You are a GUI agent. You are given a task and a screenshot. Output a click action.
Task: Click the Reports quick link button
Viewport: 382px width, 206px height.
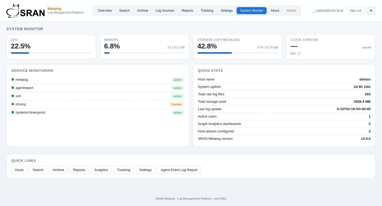[x=79, y=170]
